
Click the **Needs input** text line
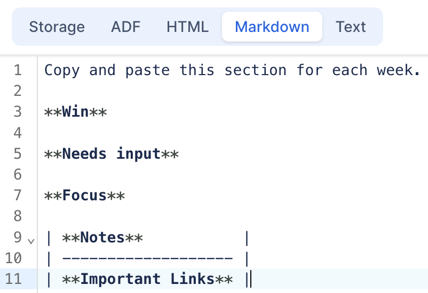111,154
